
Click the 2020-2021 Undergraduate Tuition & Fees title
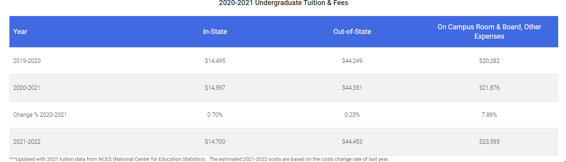tap(283, 3)
